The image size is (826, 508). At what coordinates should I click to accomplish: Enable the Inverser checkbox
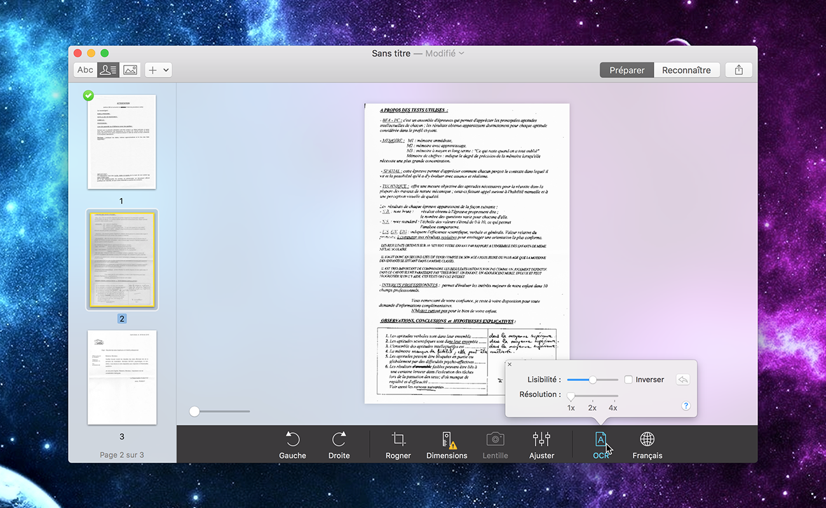[x=628, y=380]
